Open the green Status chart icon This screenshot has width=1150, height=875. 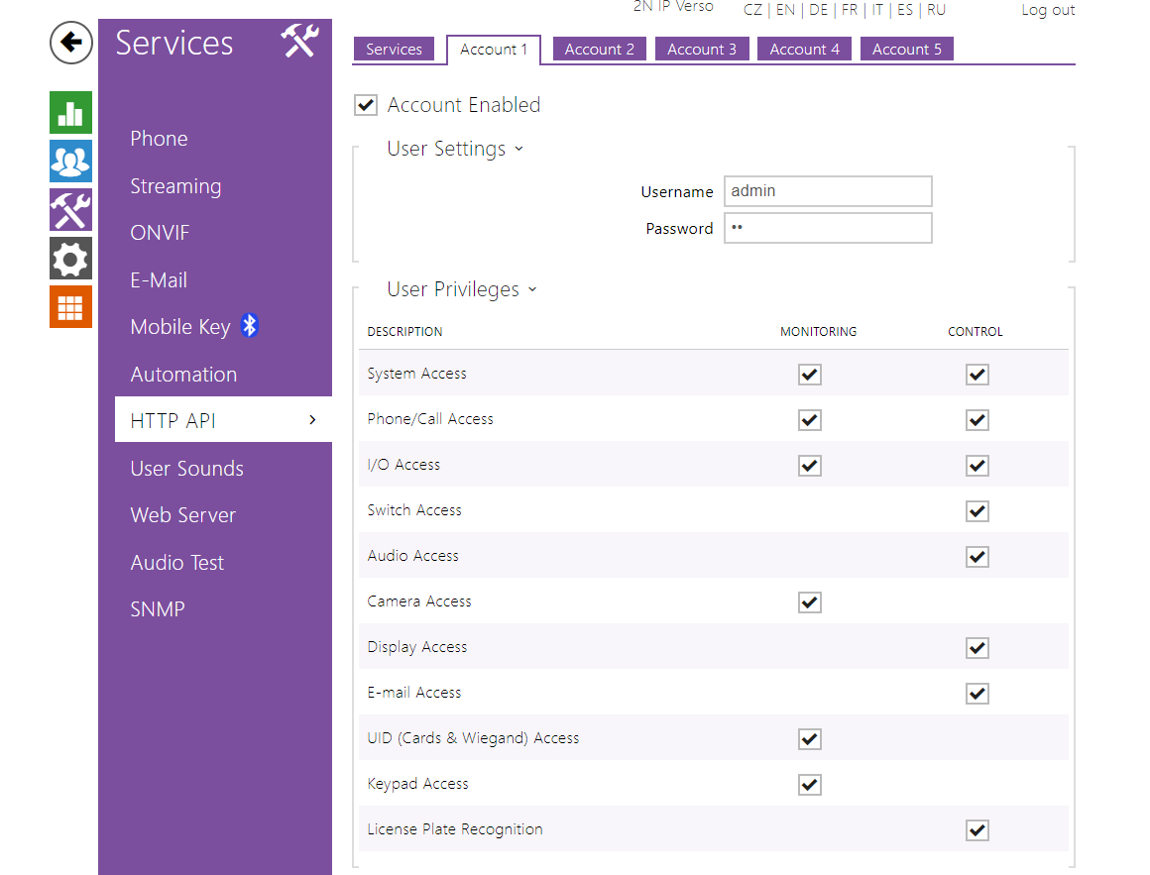pos(70,112)
